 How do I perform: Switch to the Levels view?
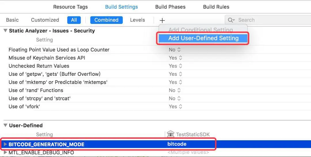[137, 20]
